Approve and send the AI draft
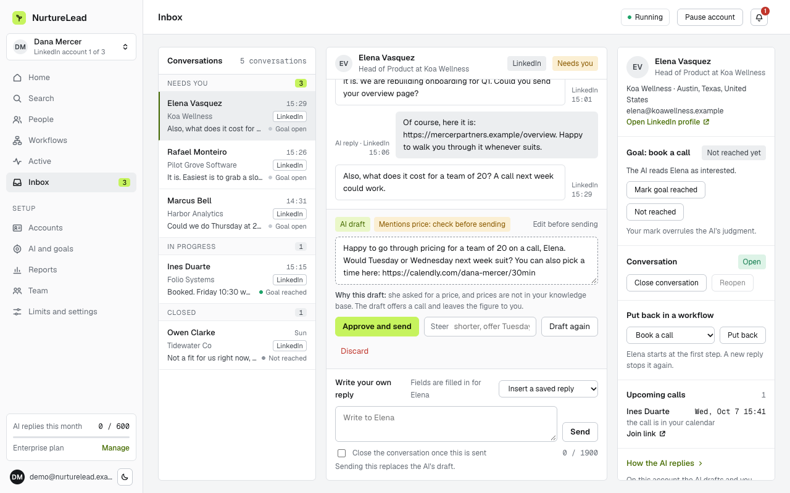The height and width of the screenshot is (493, 790). tap(377, 327)
